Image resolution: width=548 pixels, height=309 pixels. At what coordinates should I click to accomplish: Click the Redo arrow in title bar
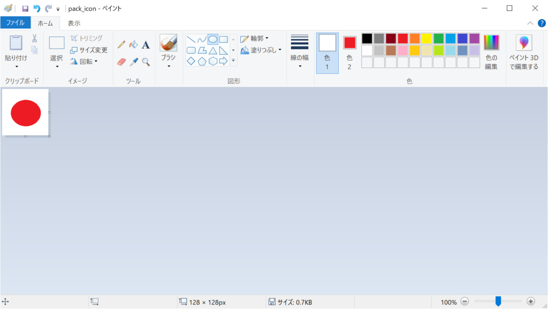(48, 9)
